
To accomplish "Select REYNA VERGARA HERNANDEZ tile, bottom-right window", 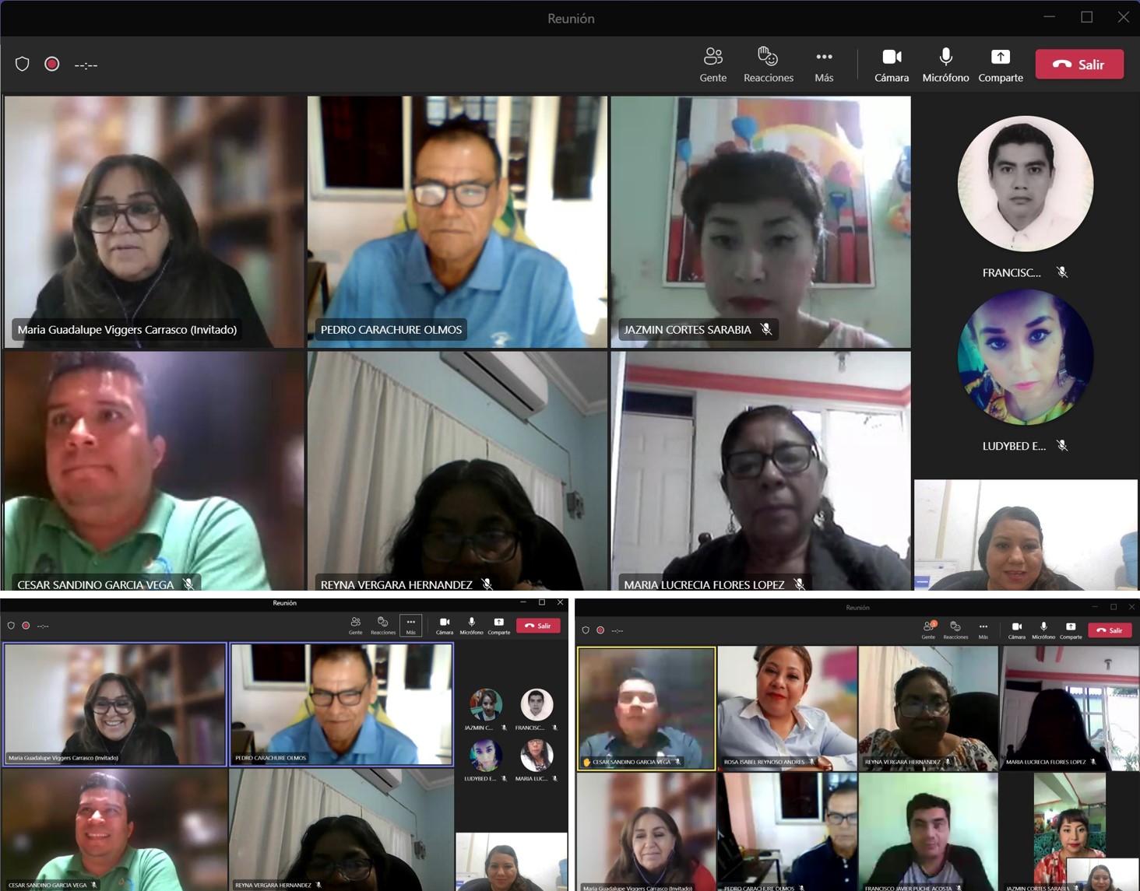I will point(928,708).
